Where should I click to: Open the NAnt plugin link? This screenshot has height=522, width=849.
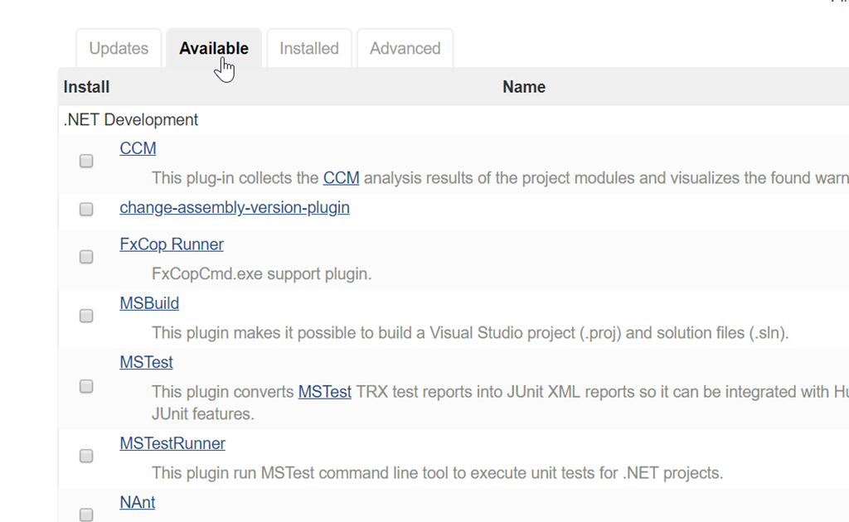[x=138, y=503]
